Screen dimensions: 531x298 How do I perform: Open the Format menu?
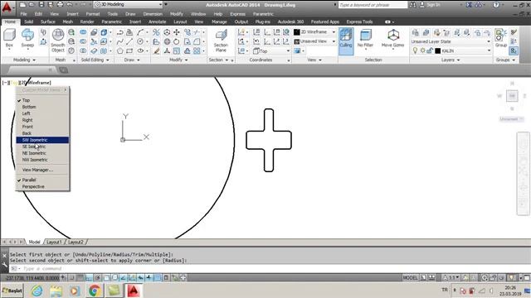coord(92,14)
